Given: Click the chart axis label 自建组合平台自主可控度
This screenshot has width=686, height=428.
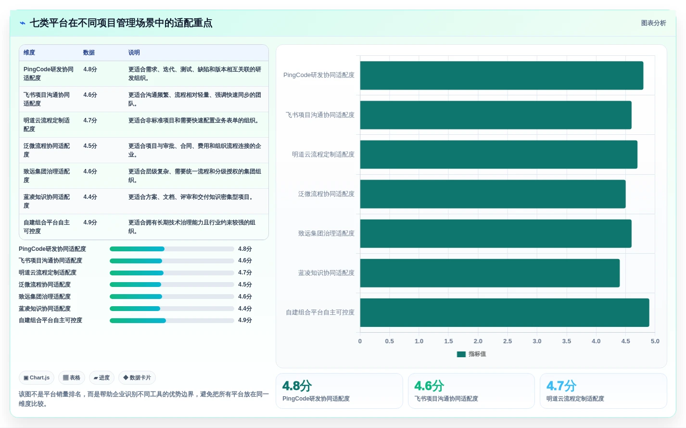Looking at the screenshot, I should (x=320, y=312).
